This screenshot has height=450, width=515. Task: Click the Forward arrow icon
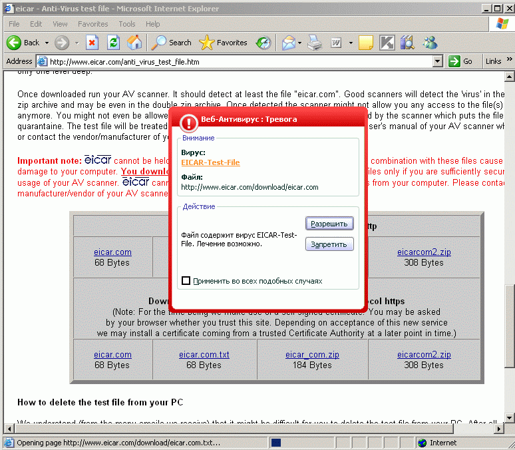(x=62, y=43)
